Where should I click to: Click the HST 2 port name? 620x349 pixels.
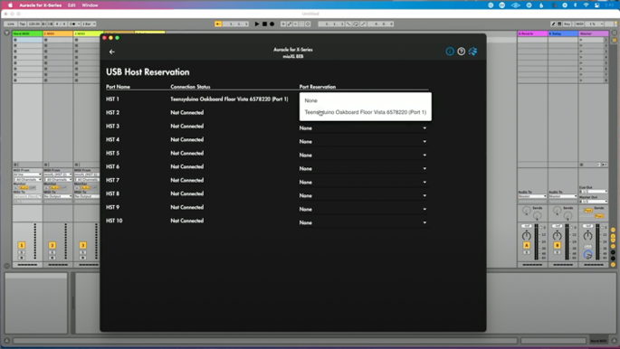(113, 112)
